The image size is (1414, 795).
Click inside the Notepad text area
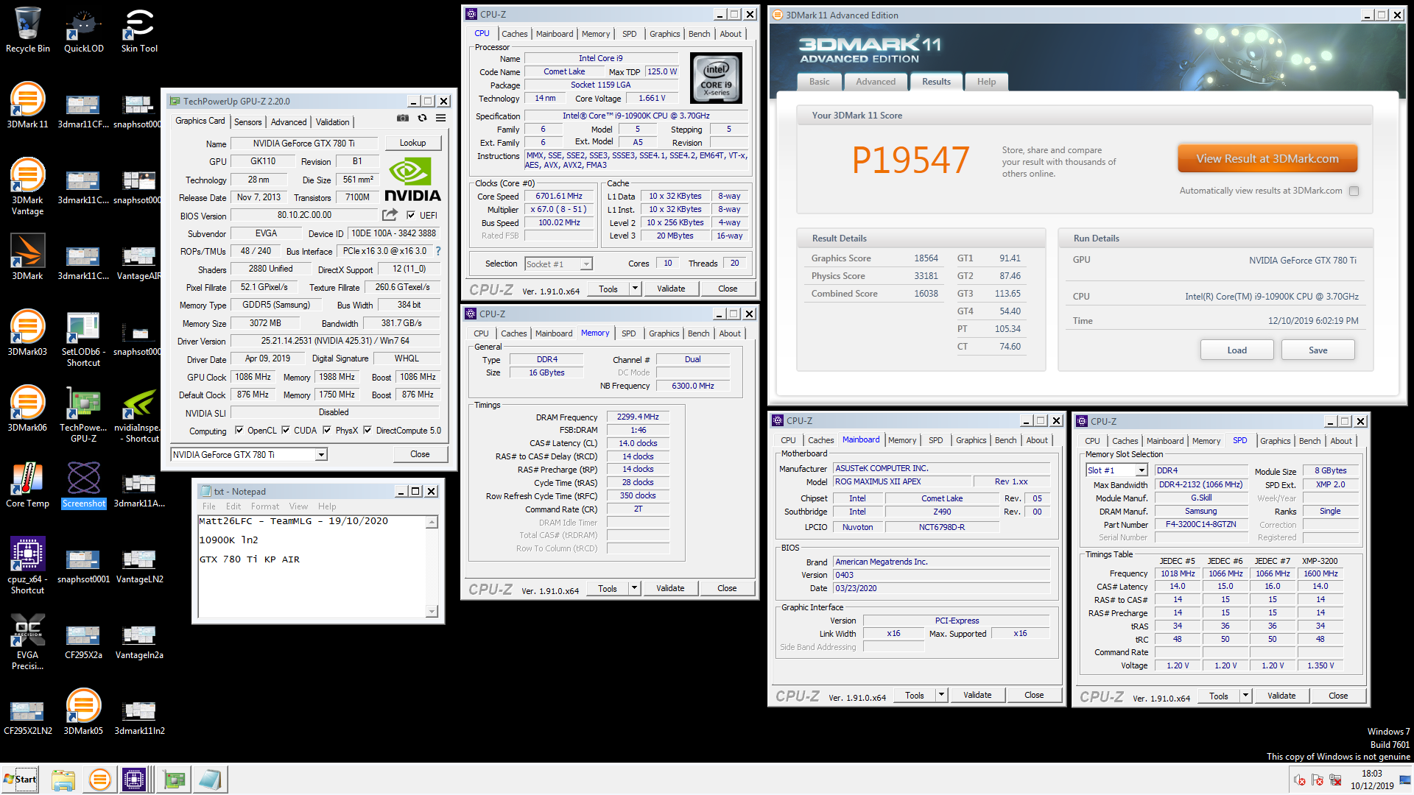312,567
